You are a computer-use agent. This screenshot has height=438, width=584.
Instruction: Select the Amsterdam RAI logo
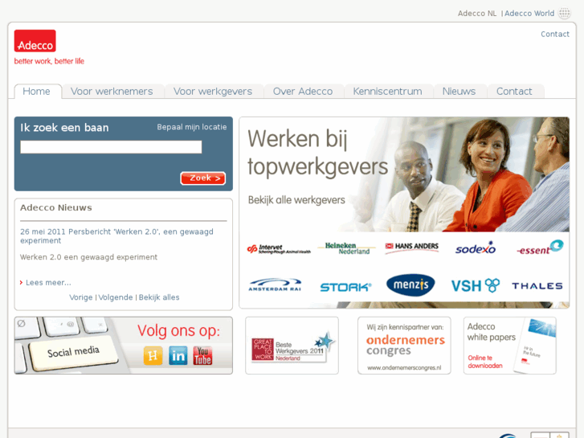coord(275,284)
